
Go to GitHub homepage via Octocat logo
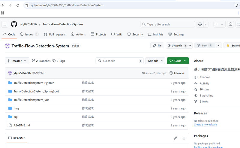tap(14, 24)
